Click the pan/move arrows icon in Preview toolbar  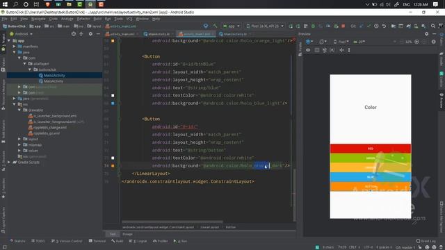coord(341,50)
